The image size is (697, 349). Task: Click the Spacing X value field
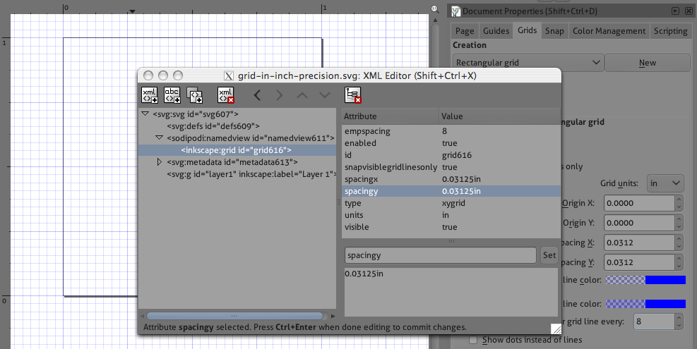pos(639,243)
